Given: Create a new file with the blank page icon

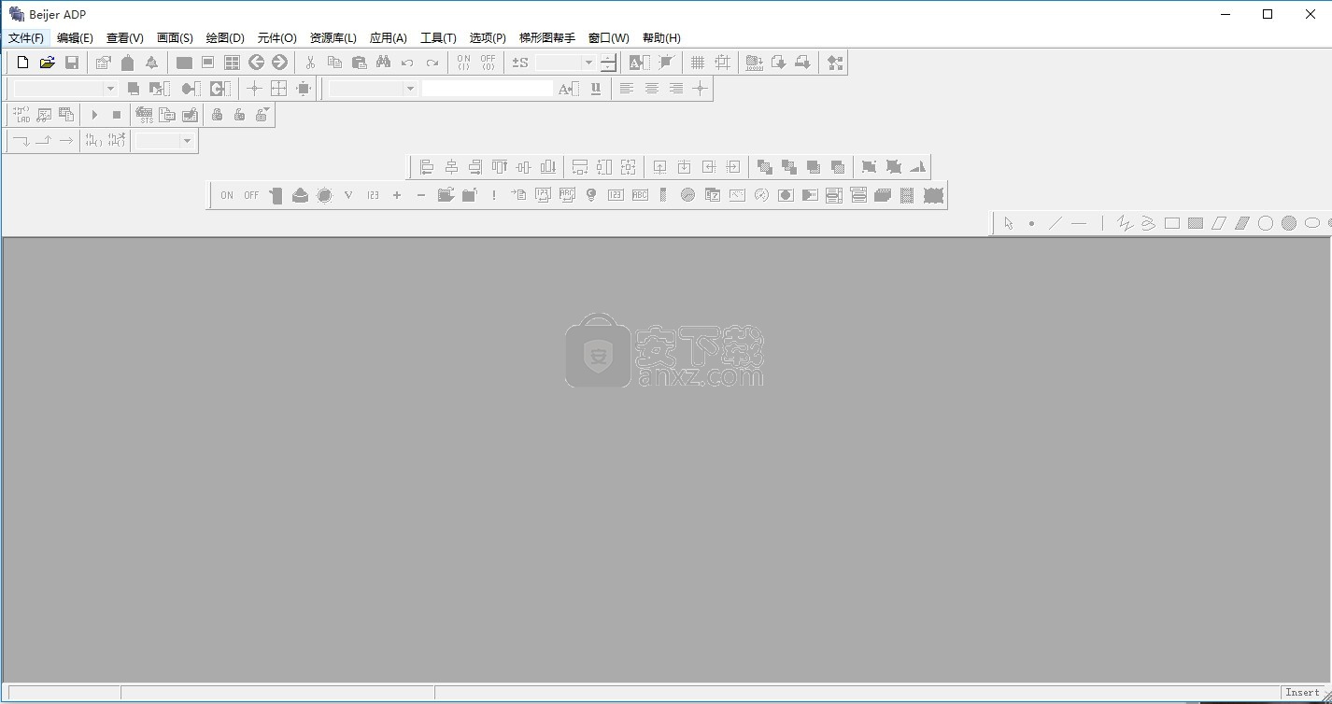Looking at the screenshot, I should pos(23,63).
